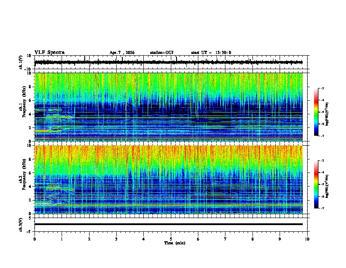Select the ch.1 "Frequency (kHz)" axis title

[x=24, y=102]
